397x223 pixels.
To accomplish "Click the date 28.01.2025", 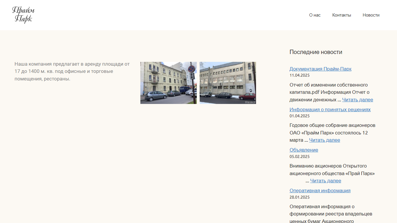I will (x=299, y=197).
